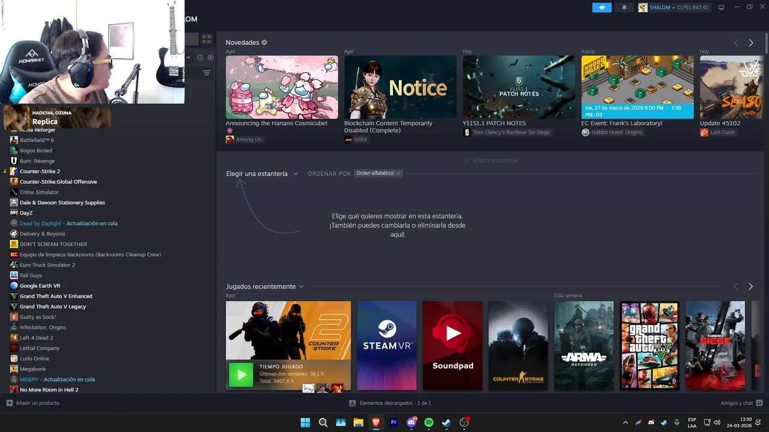The height and width of the screenshot is (432, 769).
Task: Open Novedades settings gear
Action: [264, 43]
